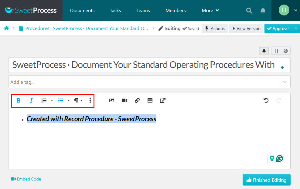Toggle bold formatting in editor toolbar
The width and height of the screenshot is (300, 189).
click(x=18, y=100)
